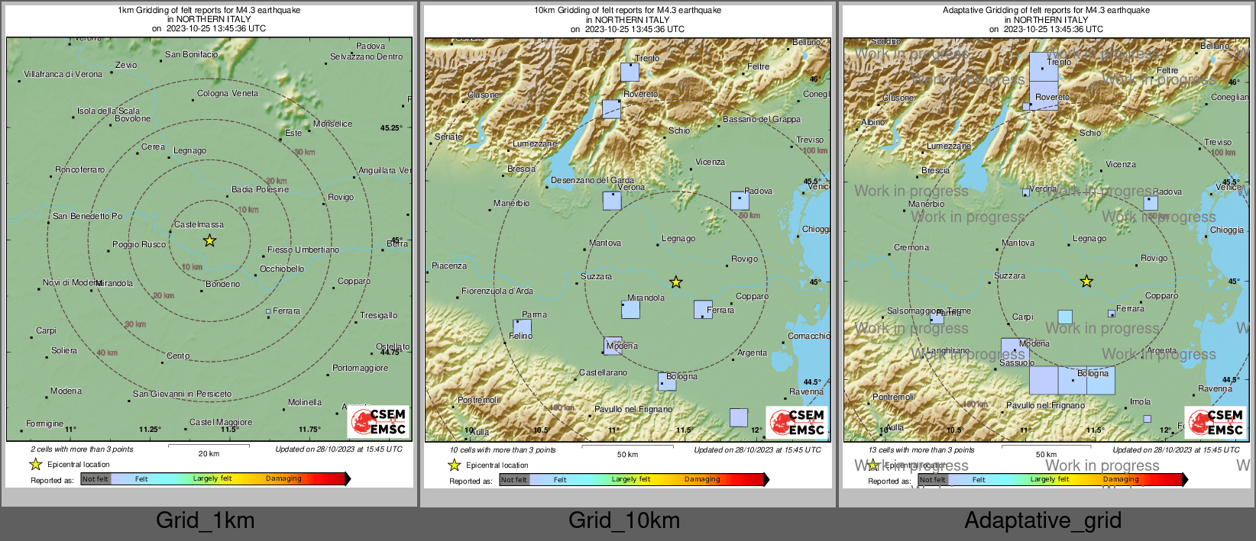Click the epicentre star on the 1km map

(x=209, y=240)
